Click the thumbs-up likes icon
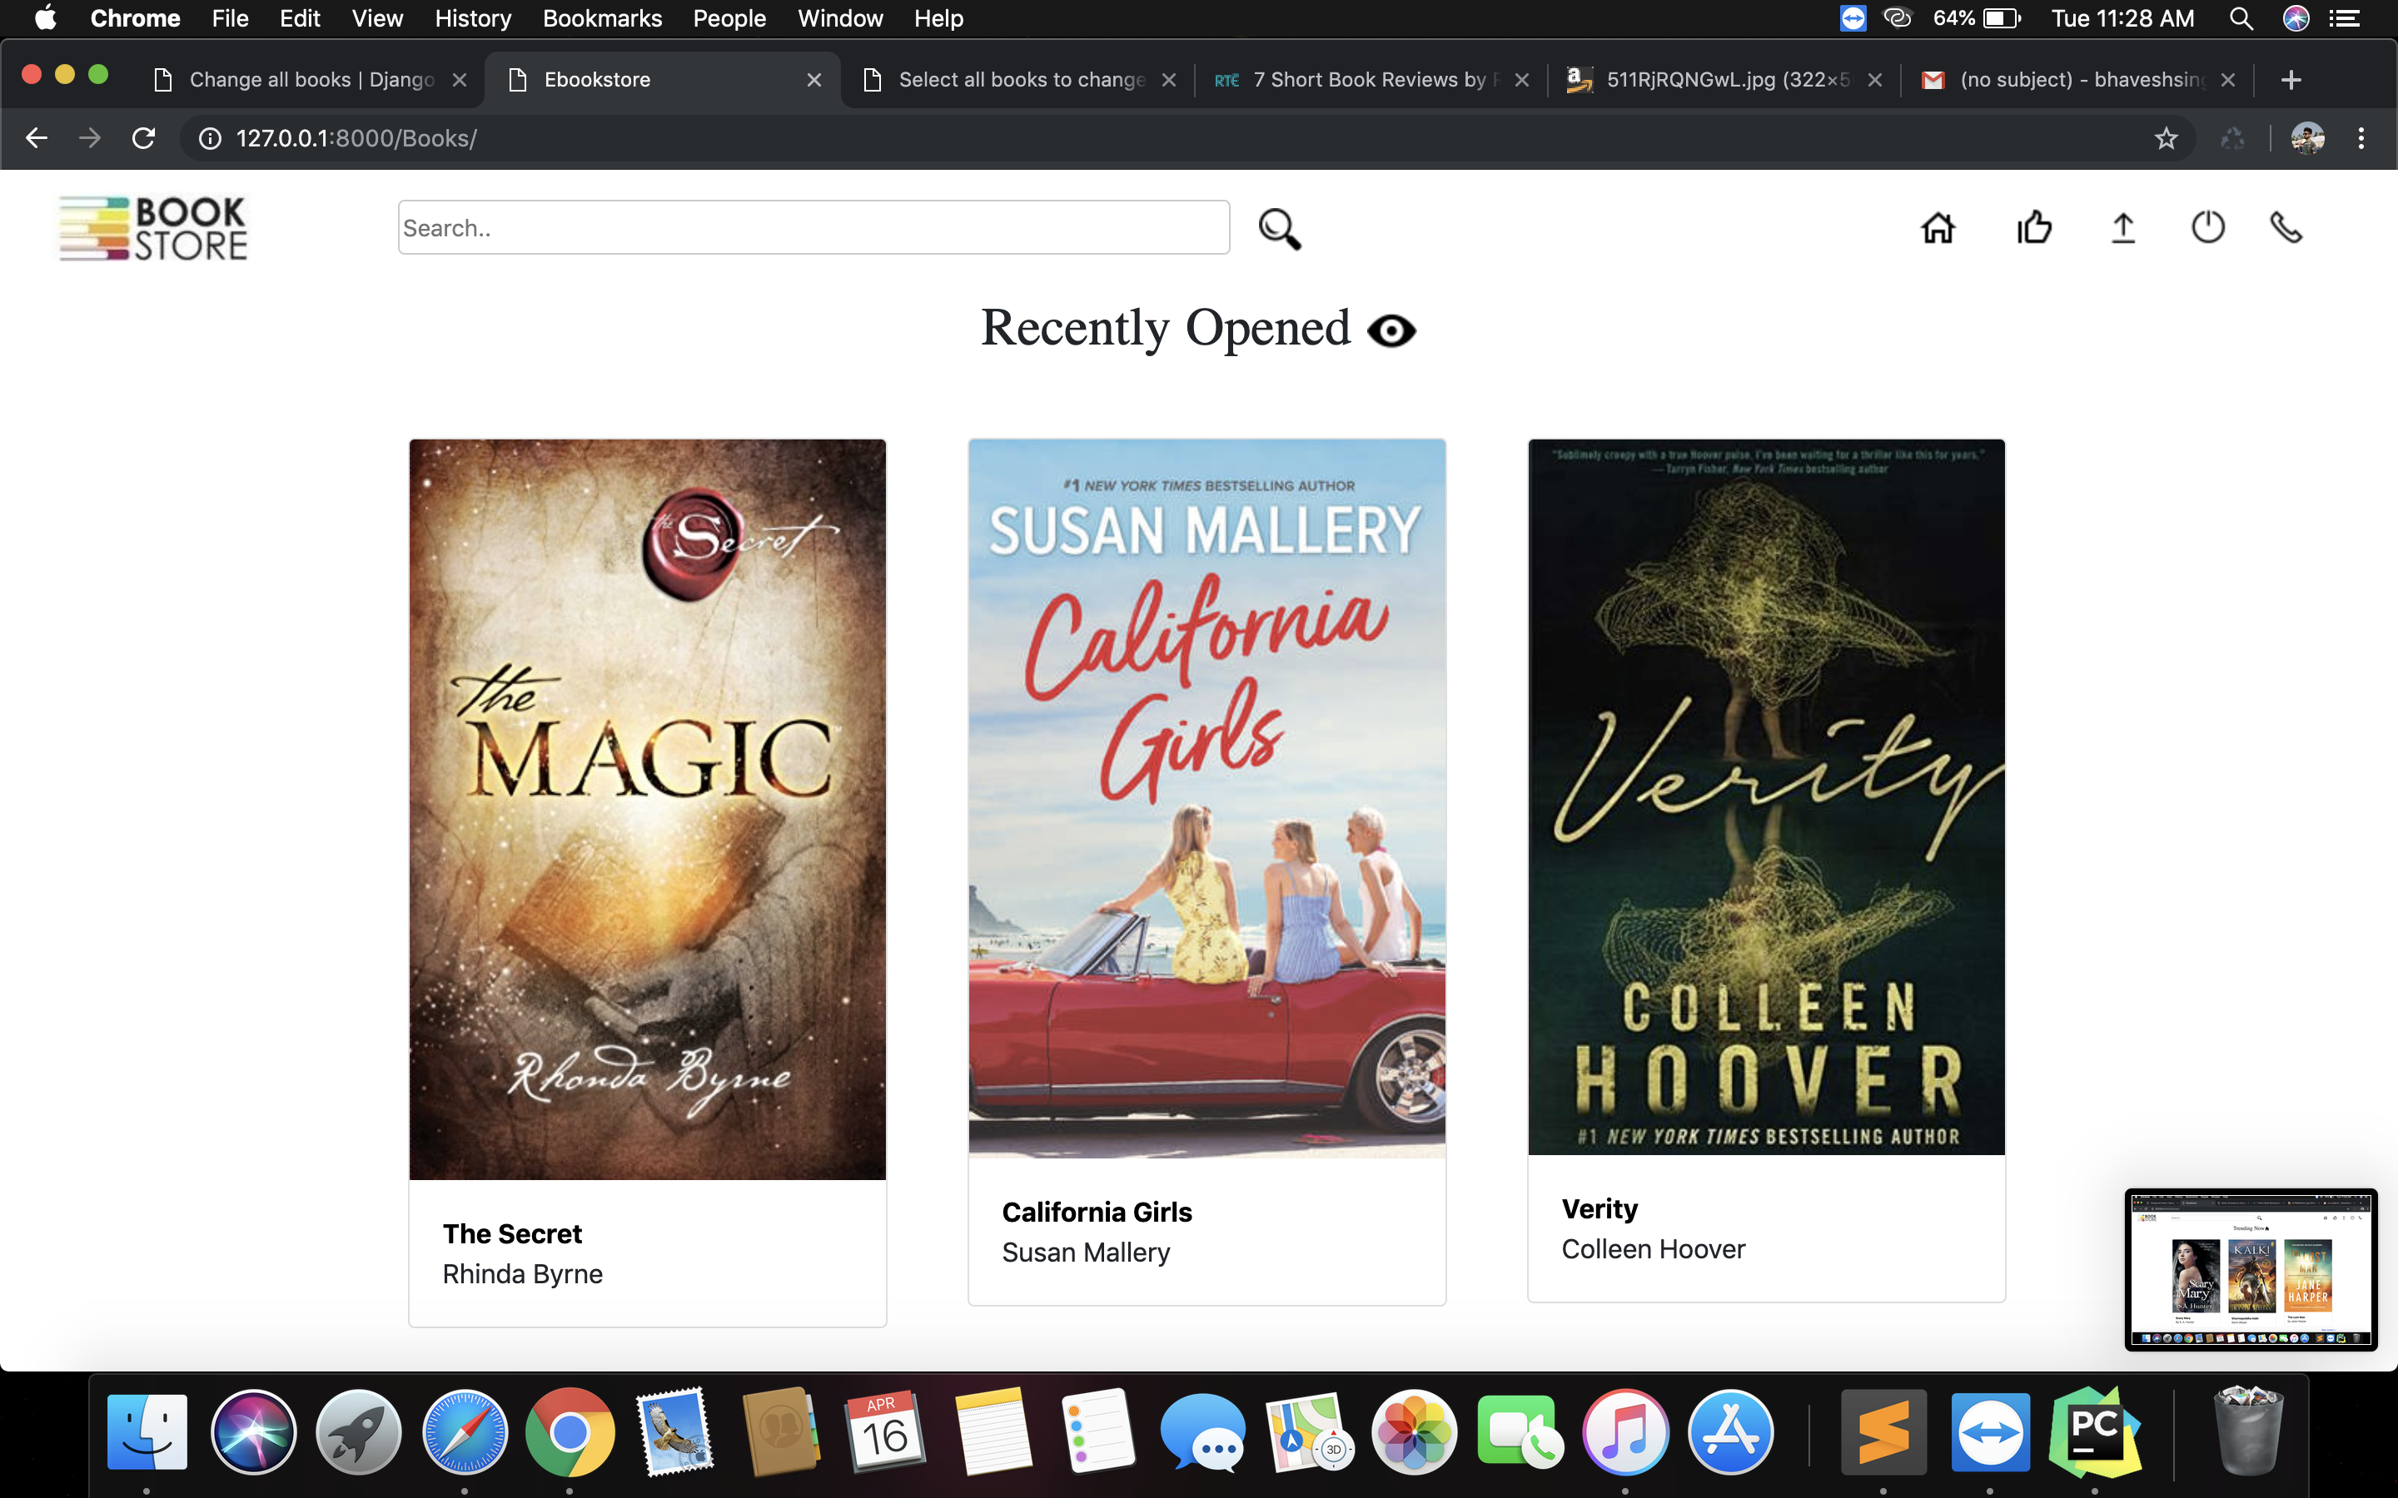The width and height of the screenshot is (2398, 1498). point(2034,228)
